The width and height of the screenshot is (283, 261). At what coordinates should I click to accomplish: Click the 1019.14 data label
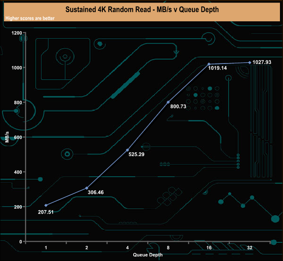pos(218,68)
